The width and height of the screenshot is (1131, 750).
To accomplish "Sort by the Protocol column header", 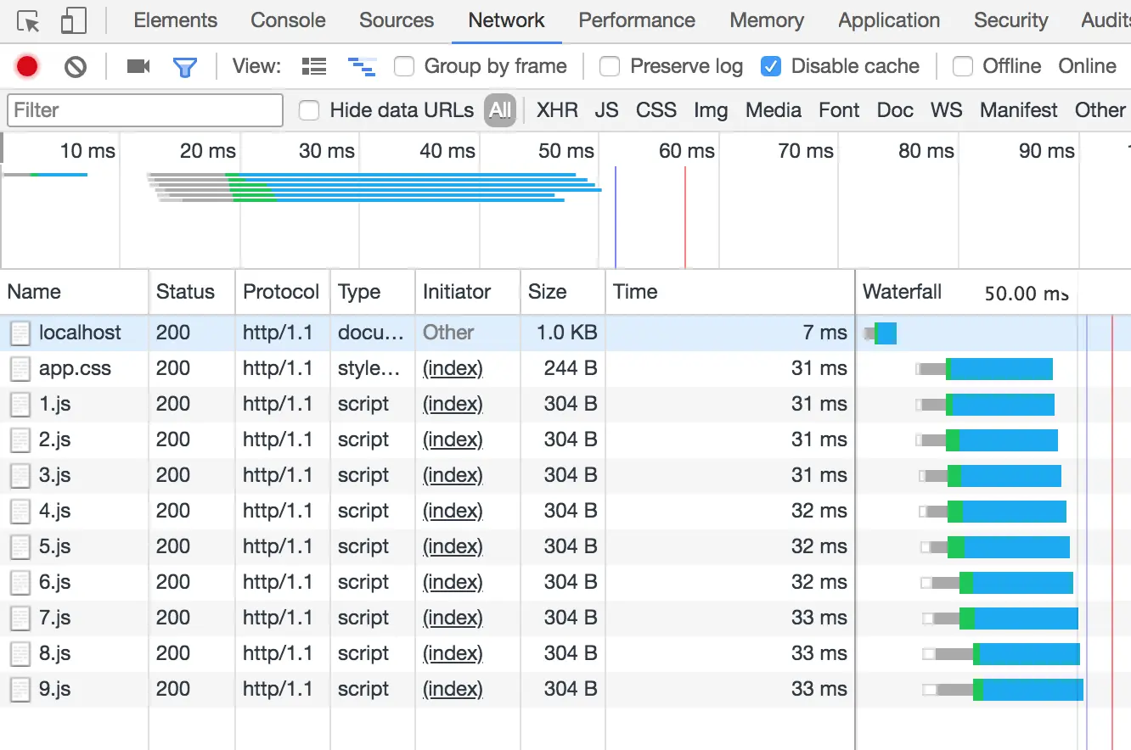I will [283, 292].
